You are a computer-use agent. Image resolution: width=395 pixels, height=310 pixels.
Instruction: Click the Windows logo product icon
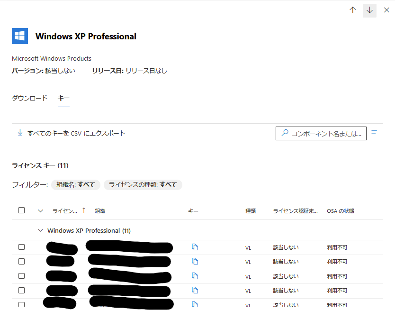(20, 36)
